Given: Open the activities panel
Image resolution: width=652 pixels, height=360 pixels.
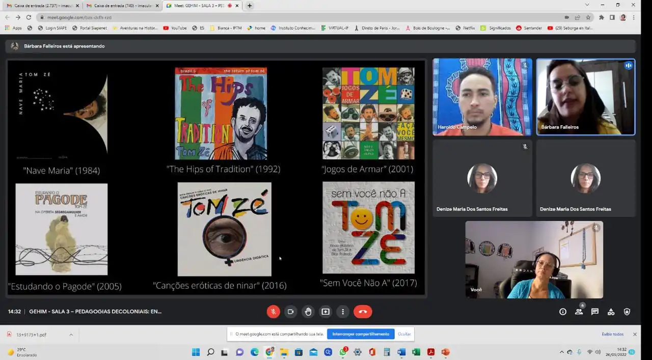Looking at the screenshot, I should point(611,312).
